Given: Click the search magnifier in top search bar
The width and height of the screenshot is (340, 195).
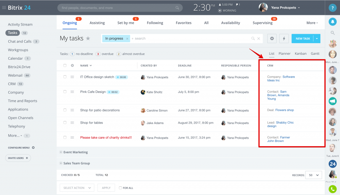Looking at the screenshot, I should [177, 8].
